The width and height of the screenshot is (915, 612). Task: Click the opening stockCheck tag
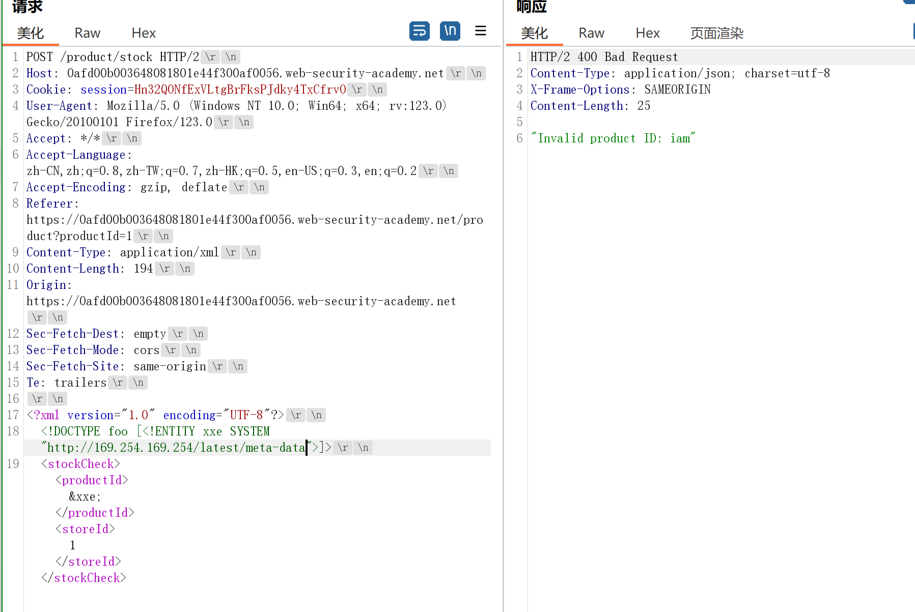click(x=80, y=464)
